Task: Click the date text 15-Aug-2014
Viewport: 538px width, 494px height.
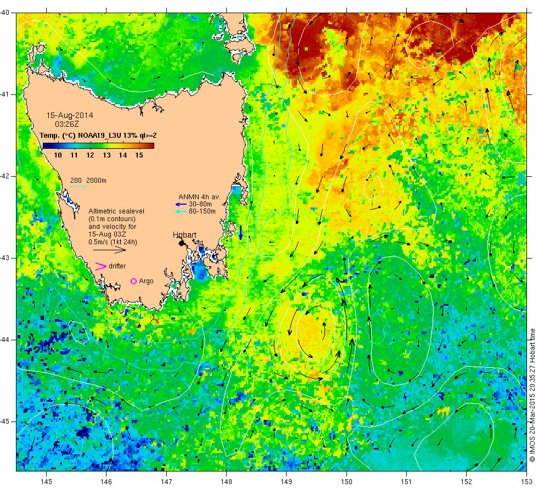Action: (70, 115)
